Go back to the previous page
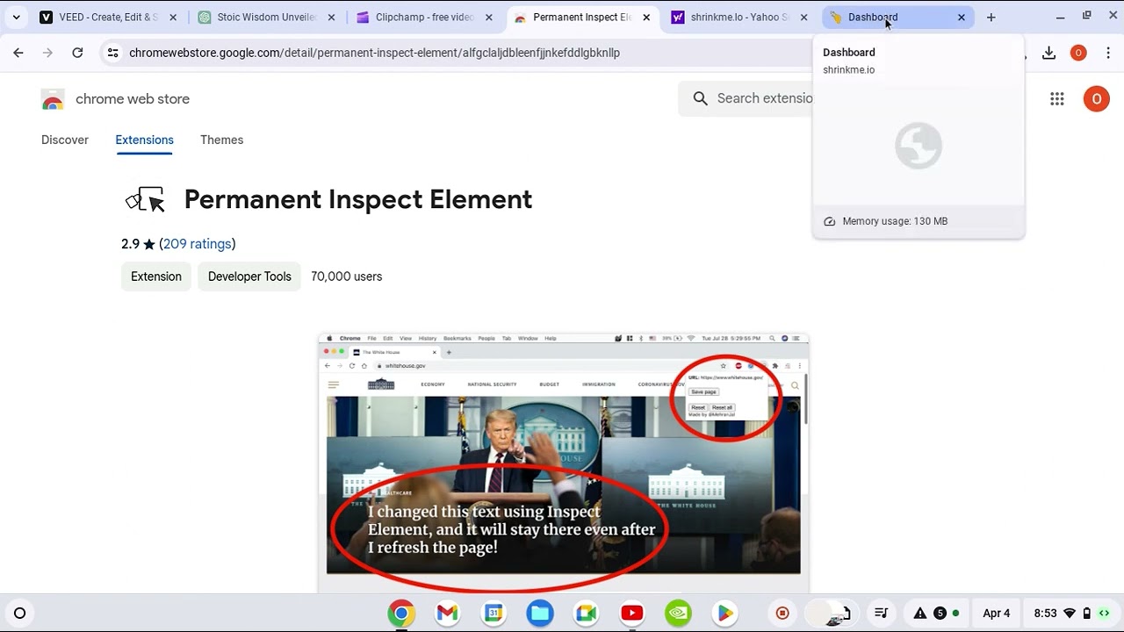This screenshot has width=1124, height=632. click(18, 53)
